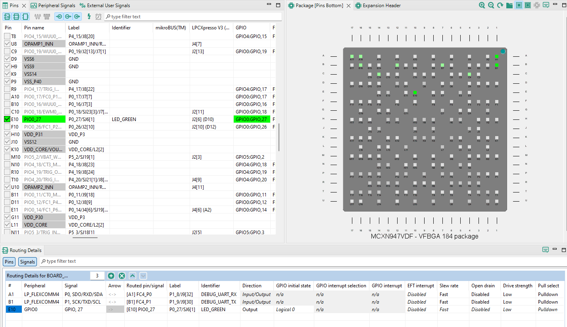Open the timing alarm clock tool
This screenshot has height=327, width=567.
point(98,16)
